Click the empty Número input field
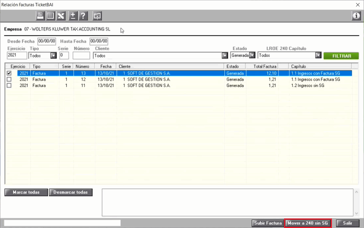364x228 pixels. click(x=81, y=55)
